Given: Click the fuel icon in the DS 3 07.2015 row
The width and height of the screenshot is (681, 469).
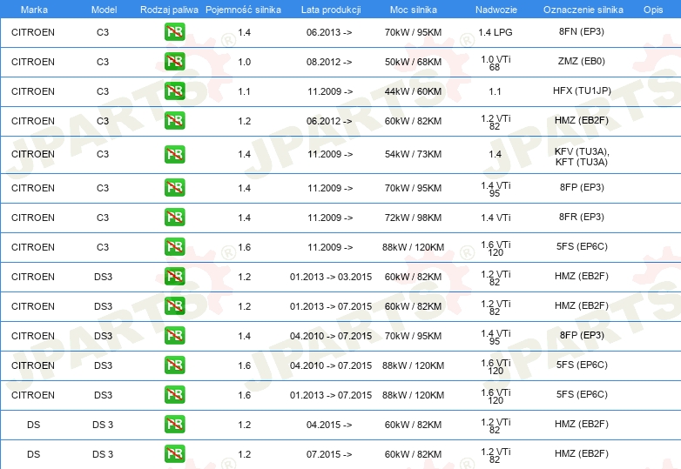Looking at the screenshot, I should pos(174,453).
